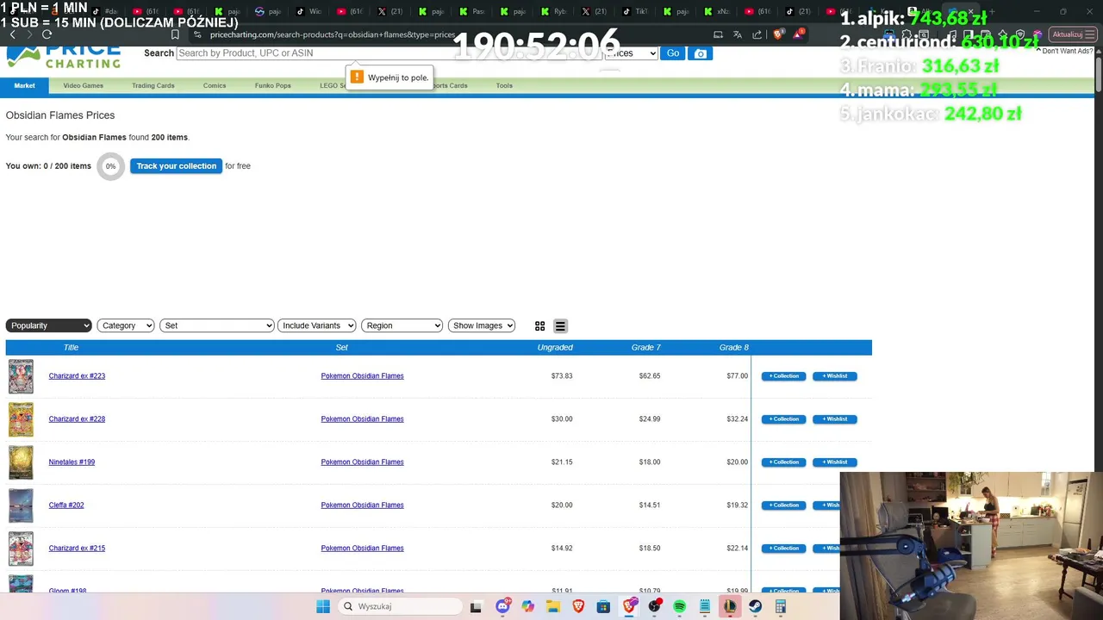
Task: Click the Go search button
Action: coord(673,53)
